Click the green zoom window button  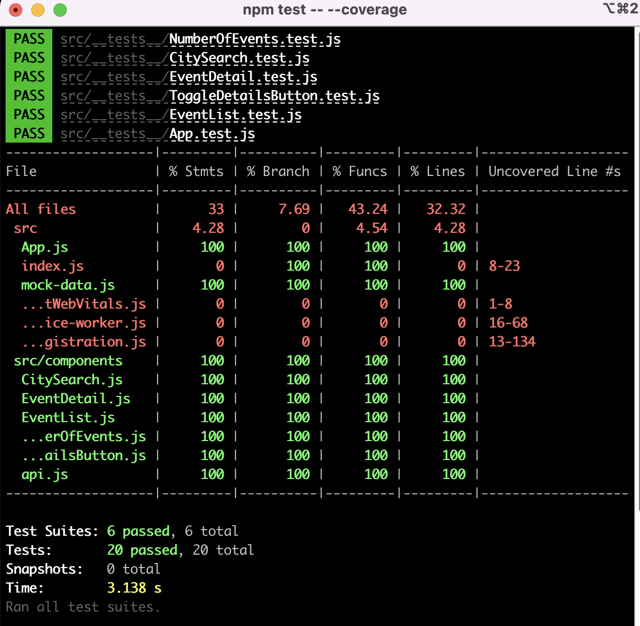point(60,10)
